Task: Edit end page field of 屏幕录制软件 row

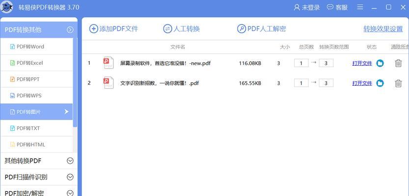Action: [x=326, y=63]
